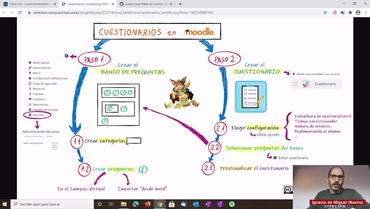Open Outlook from the taskbar
Image resolution: width=370 pixels, height=209 pixels.
196,204
